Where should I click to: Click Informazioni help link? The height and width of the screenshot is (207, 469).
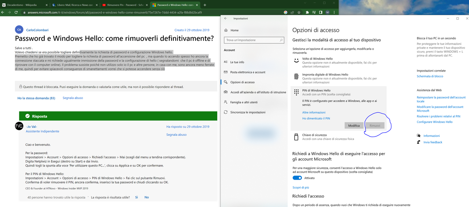tap(432, 136)
